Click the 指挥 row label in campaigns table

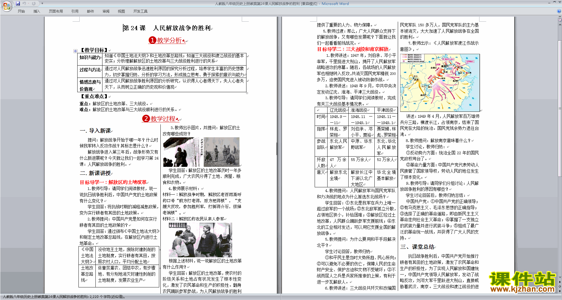tap(321, 132)
